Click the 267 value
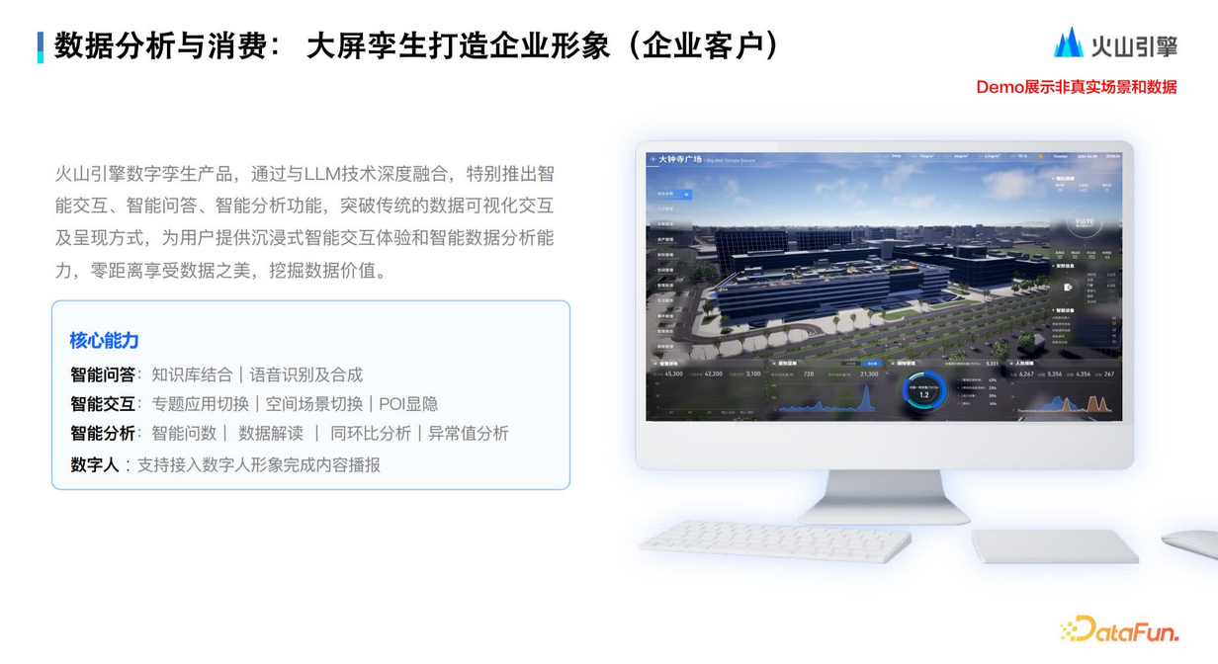This screenshot has width=1218, height=664. [x=1108, y=374]
